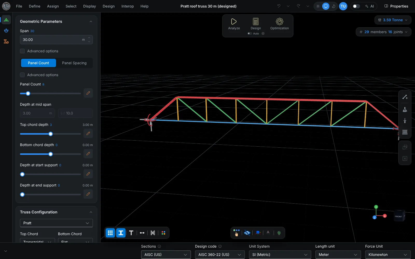Click the hand selection mode icon
The image size is (415, 259).
click(x=236, y=233)
